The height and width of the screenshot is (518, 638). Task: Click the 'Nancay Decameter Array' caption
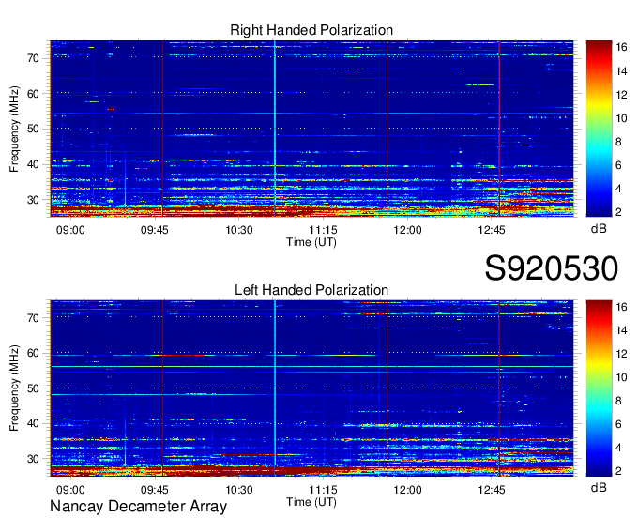138,506
